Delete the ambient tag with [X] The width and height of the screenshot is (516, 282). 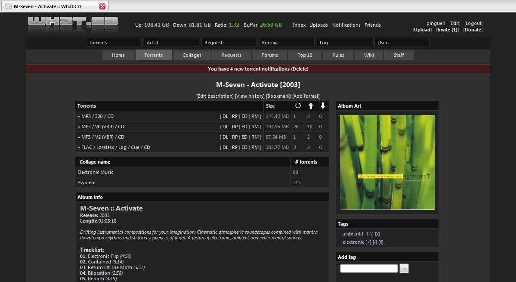[377, 234]
